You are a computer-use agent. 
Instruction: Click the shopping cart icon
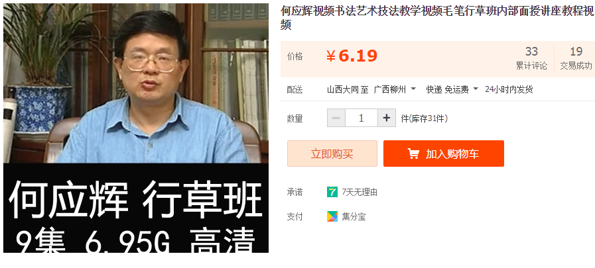pos(413,154)
